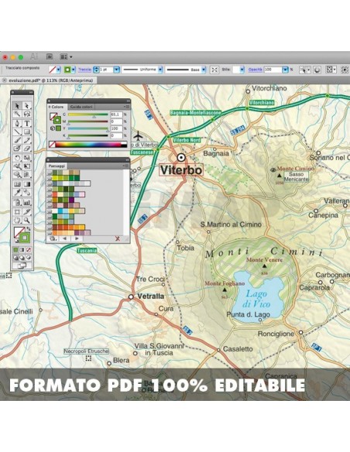This screenshot has height=452, width=350.
Task: Open the Base brush definition dropdown
Action: 204,70
